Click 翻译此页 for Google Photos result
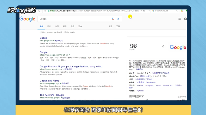206x115 pixels. tap(68, 69)
